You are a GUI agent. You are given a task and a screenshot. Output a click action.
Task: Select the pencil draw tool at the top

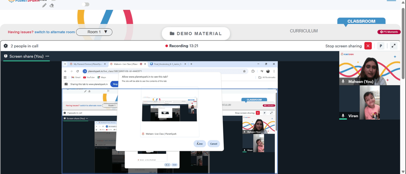44,5
